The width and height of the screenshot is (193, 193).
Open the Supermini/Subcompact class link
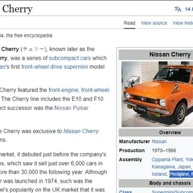pos(172,192)
